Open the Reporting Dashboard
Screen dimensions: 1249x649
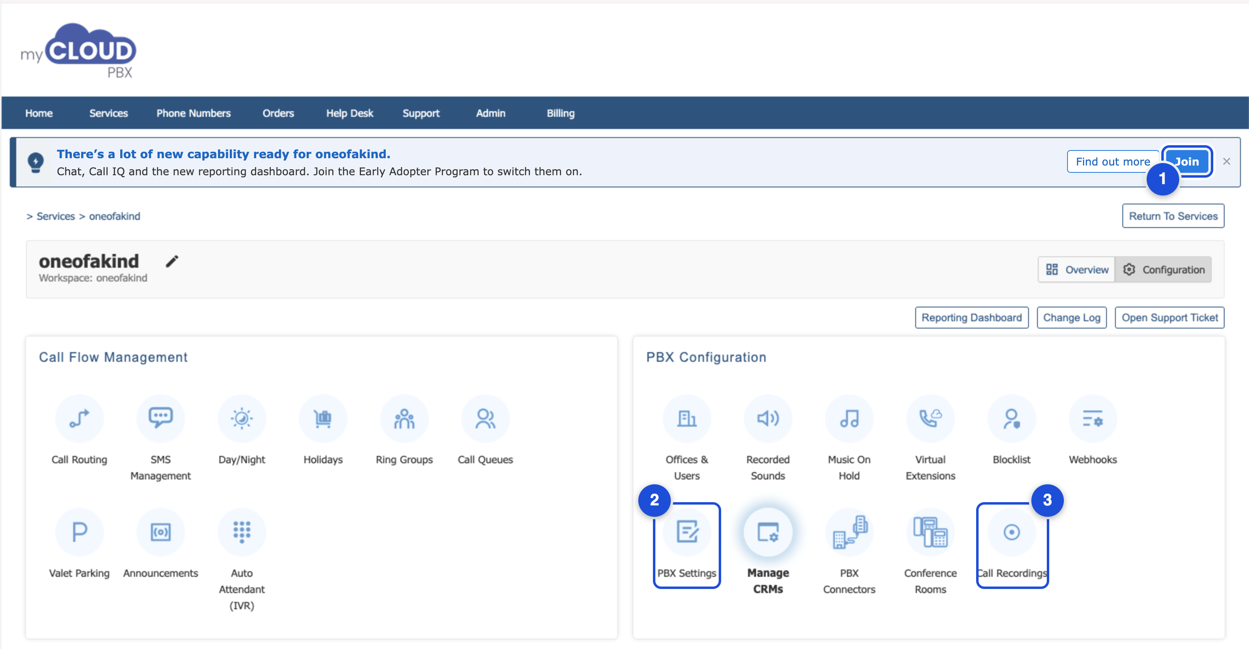click(x=972, y=317)
